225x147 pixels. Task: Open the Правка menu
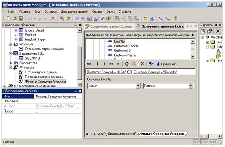click(25, 11)
